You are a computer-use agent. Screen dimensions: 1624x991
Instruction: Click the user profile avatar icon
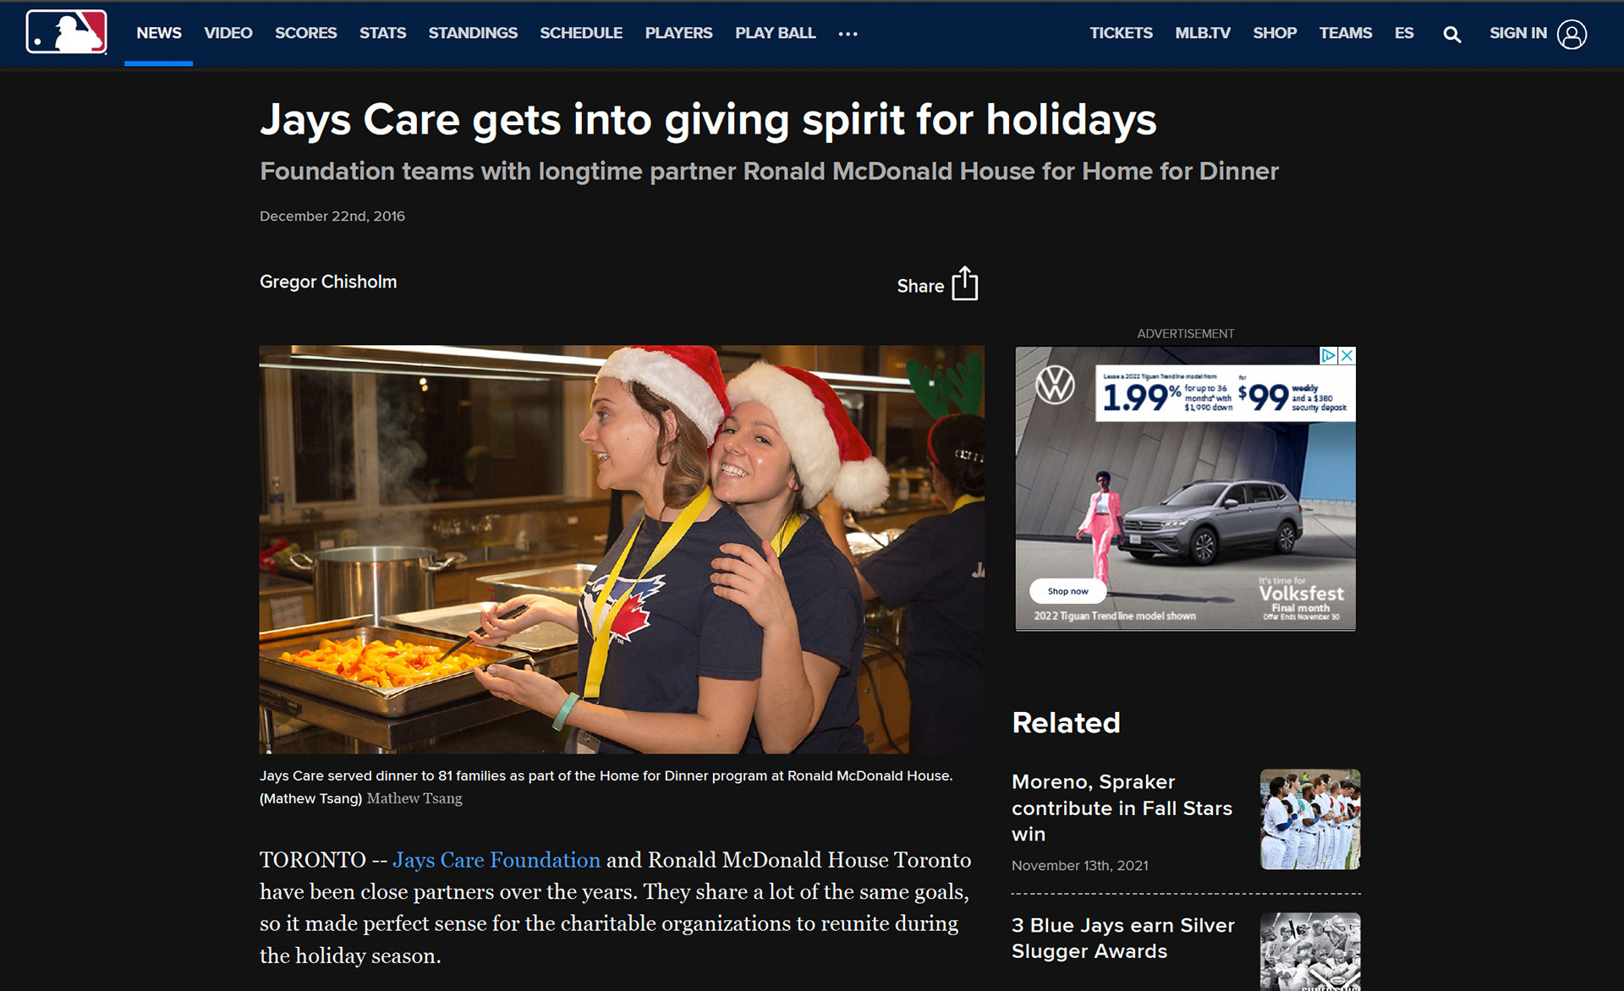[1572, 34]
